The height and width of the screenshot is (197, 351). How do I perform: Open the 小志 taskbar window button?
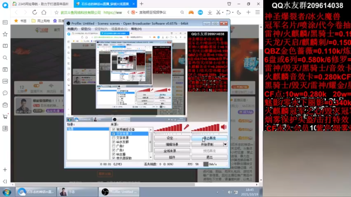click(78, 192)
